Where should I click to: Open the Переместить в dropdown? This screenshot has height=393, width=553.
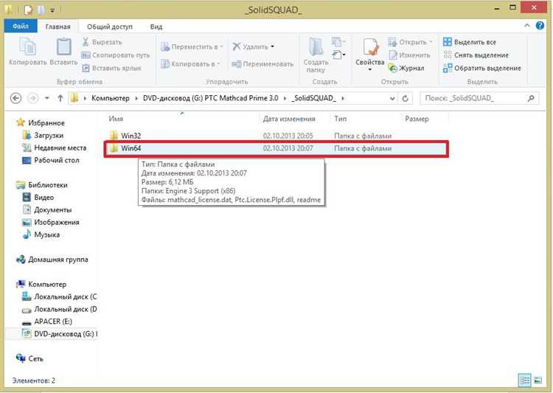pyautogui.click(x=192, y=46)
